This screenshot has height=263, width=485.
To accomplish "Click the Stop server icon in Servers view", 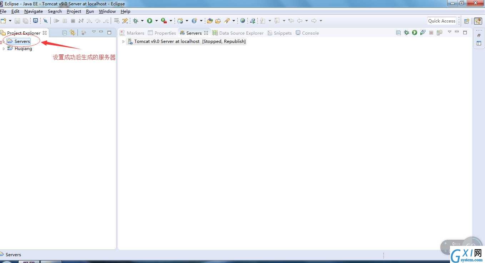I will pyautogui.click(x=431, y=33).
